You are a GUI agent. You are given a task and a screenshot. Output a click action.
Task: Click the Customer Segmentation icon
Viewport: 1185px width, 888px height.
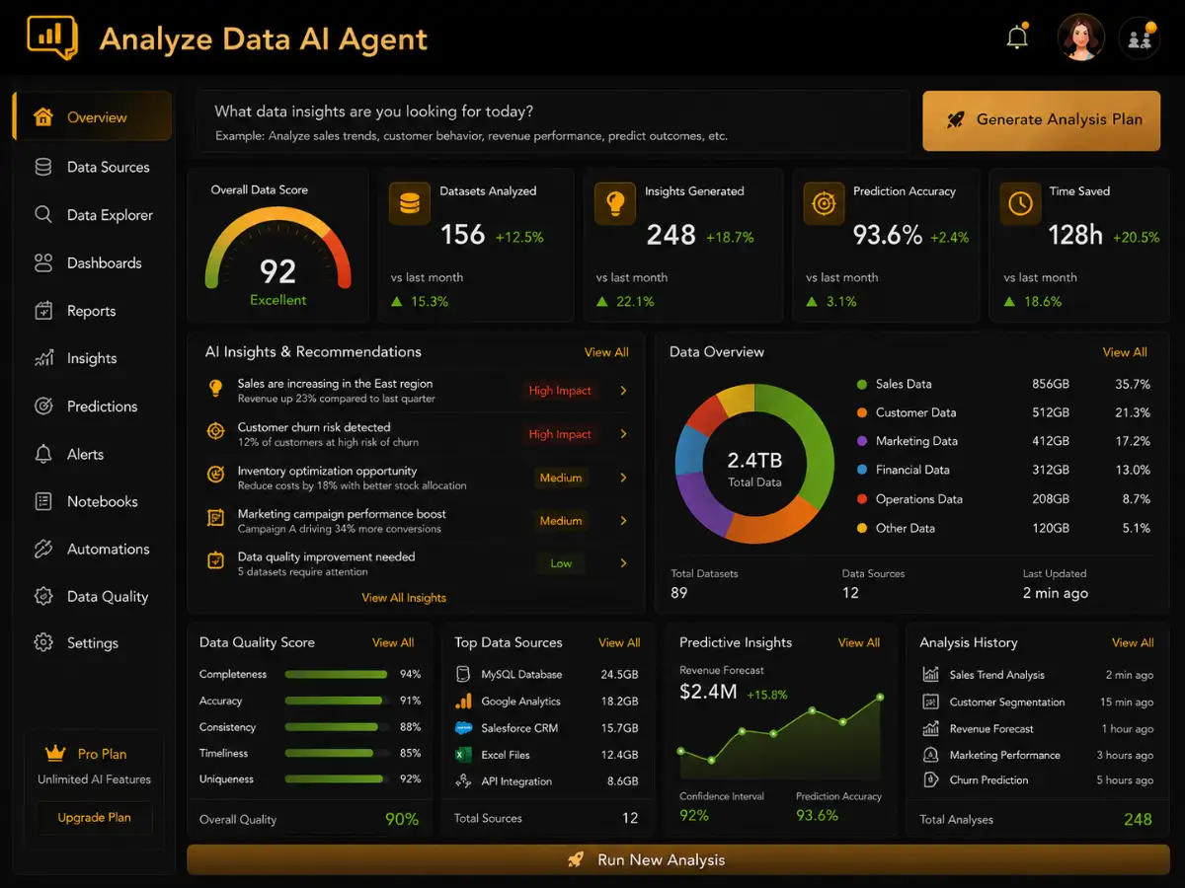point(930,703)
